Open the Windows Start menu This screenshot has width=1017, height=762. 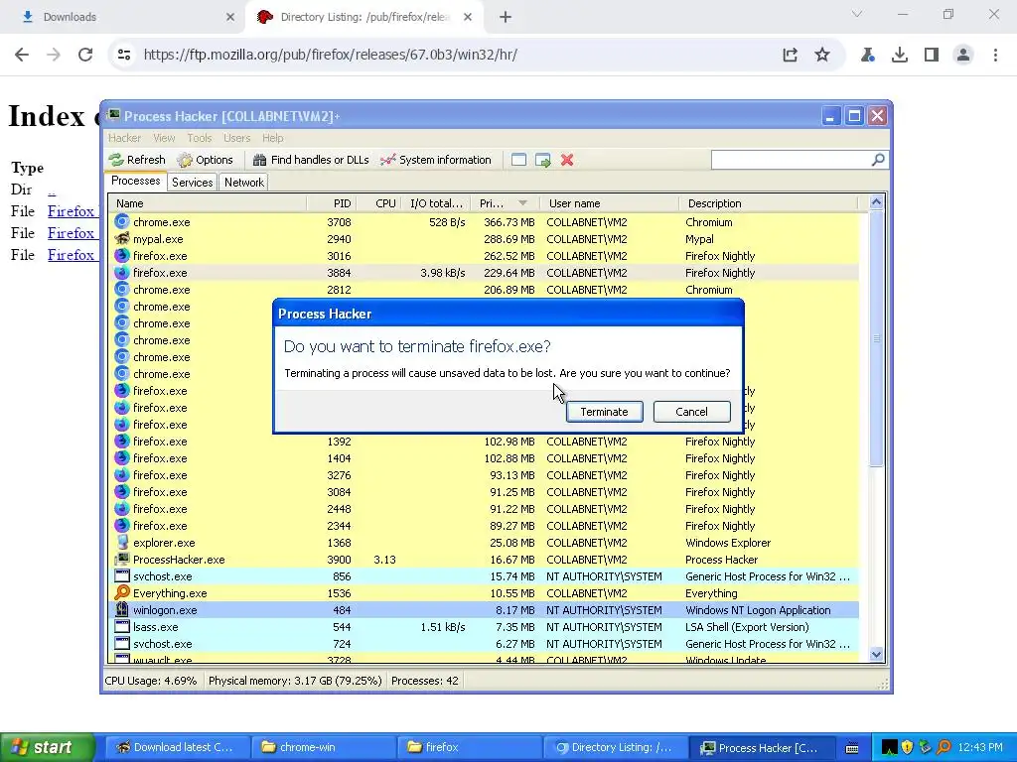[48, 747]
